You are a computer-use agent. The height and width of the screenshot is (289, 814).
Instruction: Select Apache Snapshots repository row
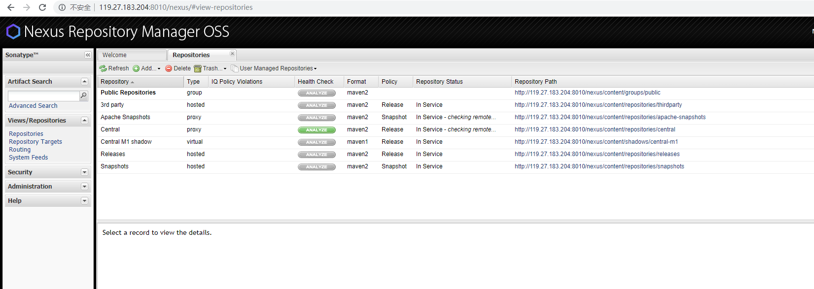(x=456, y=117)
